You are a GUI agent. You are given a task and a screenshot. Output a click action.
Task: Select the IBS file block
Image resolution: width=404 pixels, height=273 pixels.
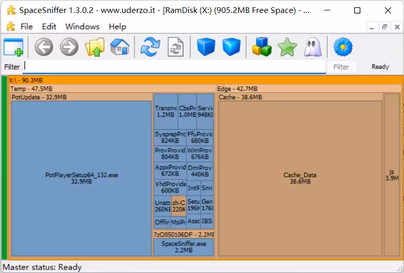coord(207,221)
